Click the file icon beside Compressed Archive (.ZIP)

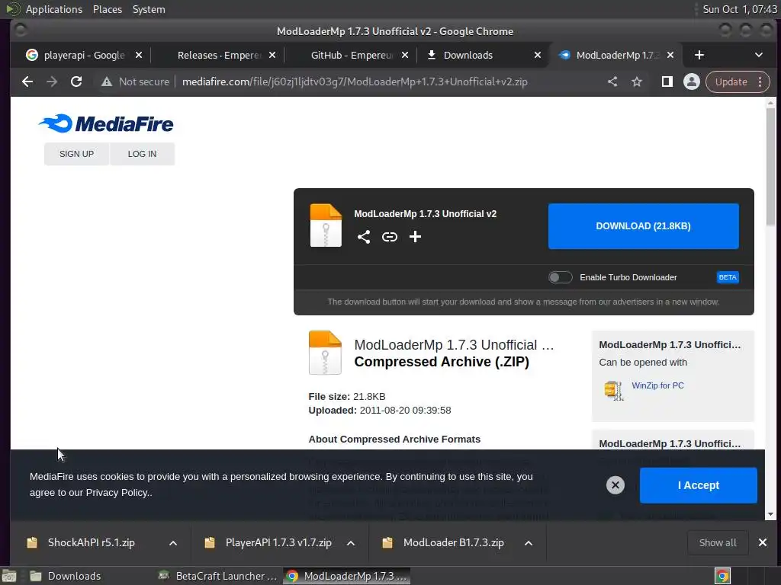tap(325, 353)
